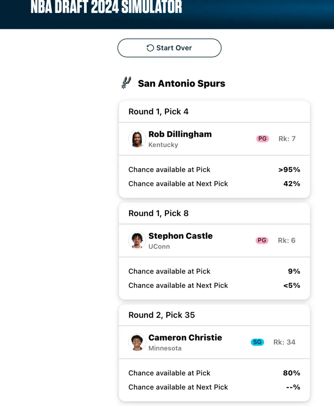Viewport: 334px width, 406px height.
Task: Expand the Round 2, Pick 35 card
Action: click(x=161, y=315)
